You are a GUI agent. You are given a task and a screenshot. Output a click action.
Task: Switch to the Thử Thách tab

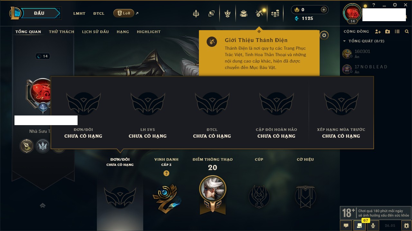[61, 32]
